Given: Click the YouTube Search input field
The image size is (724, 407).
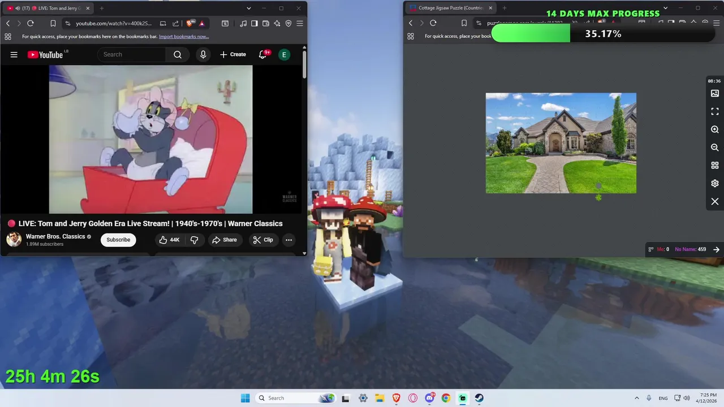Looking at the screenshot, I should (x=132, y=54).
